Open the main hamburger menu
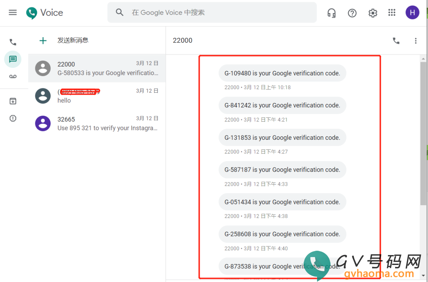Screen dimensions: 428x282 point(13,13)
